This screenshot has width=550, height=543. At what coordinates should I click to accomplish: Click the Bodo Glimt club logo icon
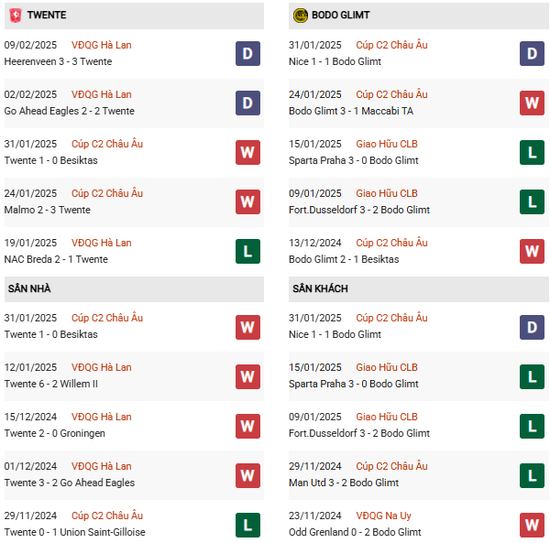click(x=301, y=16)
